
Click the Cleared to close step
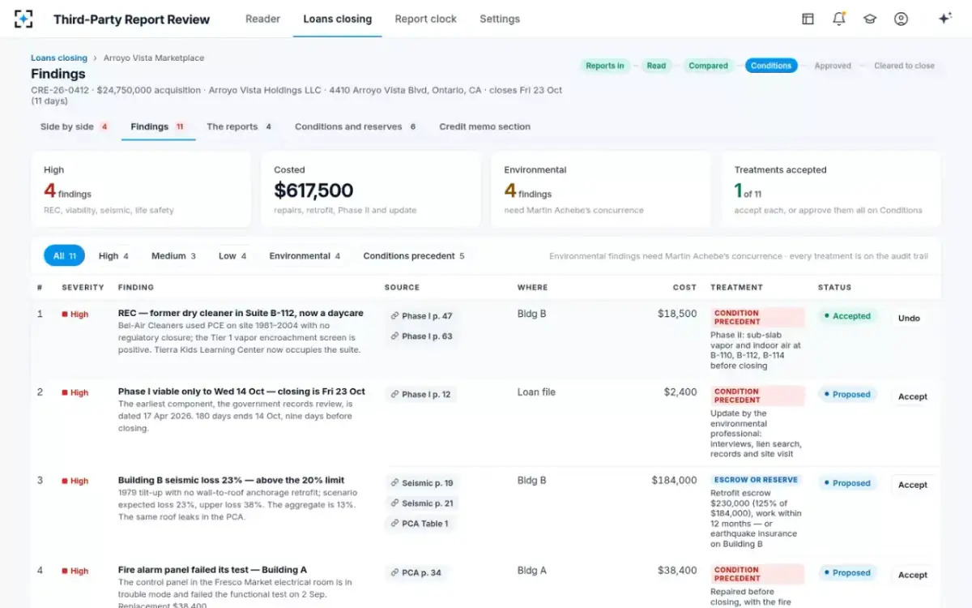pos(904,66)
